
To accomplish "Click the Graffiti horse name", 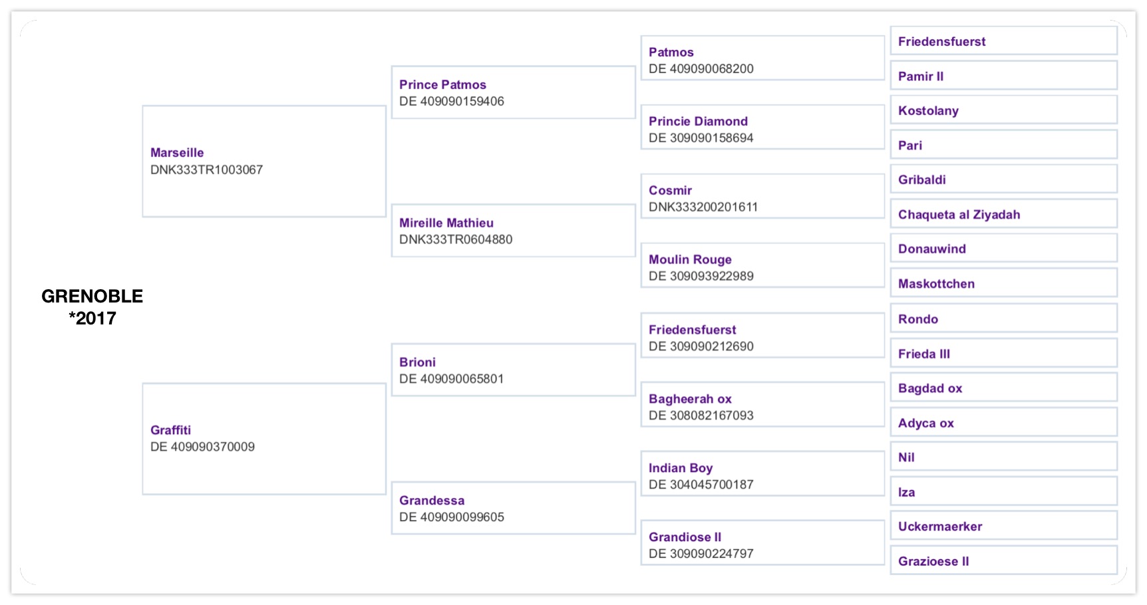I will pos(170,430).
